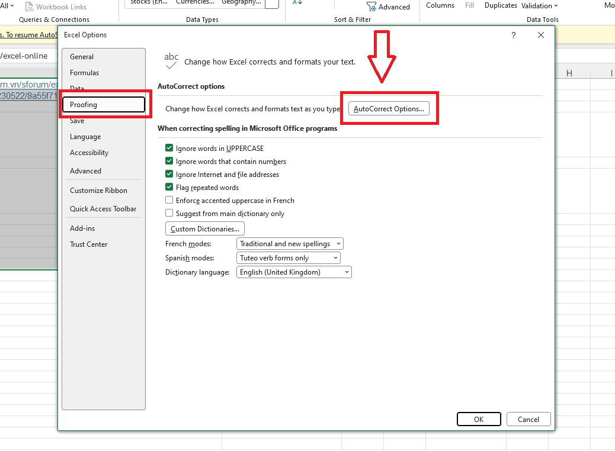Click the Advanced filter icon in Sort & Filter
The image size is (615, 451).
coord(371,7)
